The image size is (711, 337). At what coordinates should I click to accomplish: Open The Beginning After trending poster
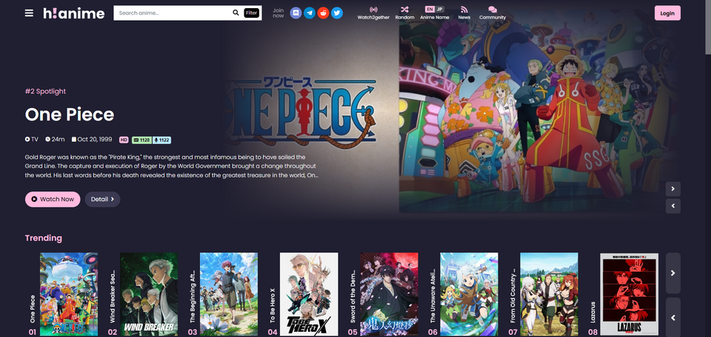(x=229, y=294)
